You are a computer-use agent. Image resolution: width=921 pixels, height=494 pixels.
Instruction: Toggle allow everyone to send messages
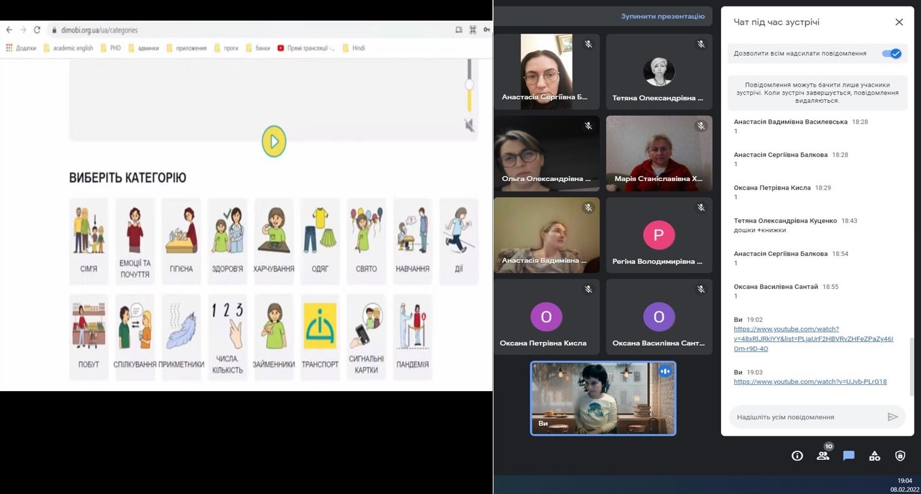point(891,54)
